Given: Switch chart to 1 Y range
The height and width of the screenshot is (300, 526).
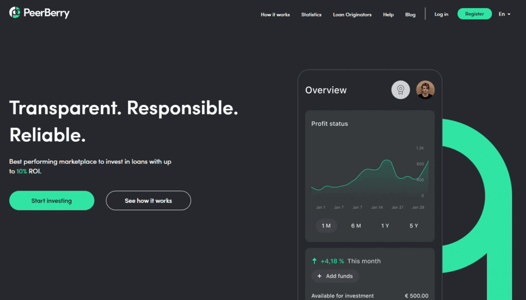Looking at the screenshot, I should (x=385, y=226).
